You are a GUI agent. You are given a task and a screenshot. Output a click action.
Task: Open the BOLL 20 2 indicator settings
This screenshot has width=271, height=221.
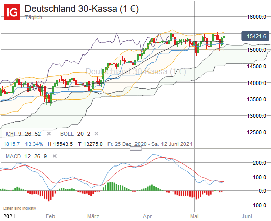pos(75,134)
